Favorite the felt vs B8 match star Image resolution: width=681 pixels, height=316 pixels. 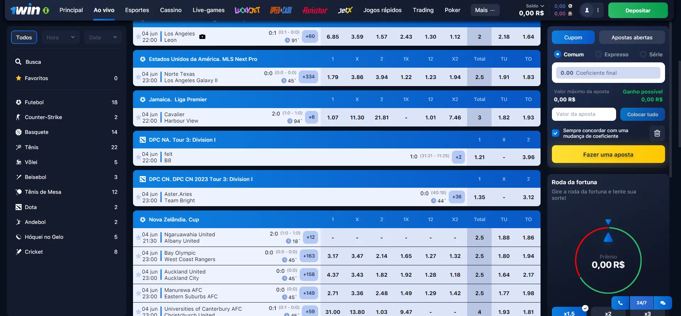point(138,157)
